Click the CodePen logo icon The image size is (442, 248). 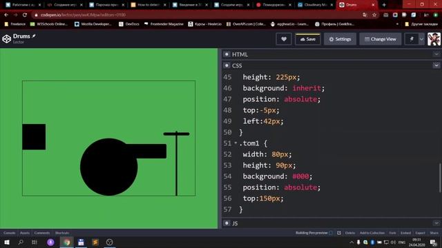pos(6,39)
